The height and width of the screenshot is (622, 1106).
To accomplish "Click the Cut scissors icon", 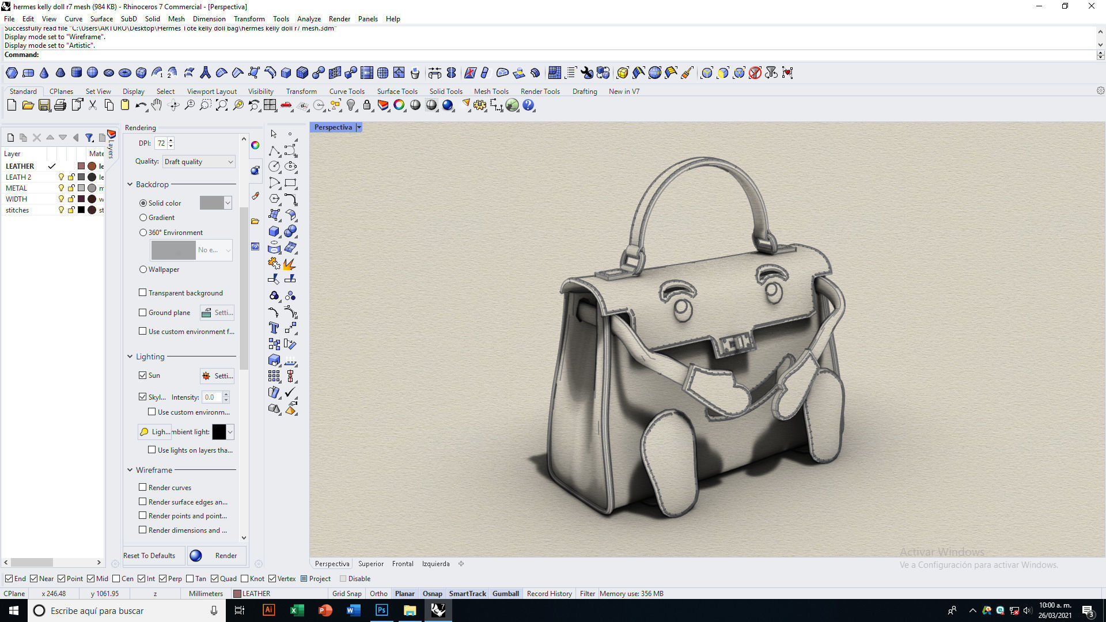I will coord(93,105).
